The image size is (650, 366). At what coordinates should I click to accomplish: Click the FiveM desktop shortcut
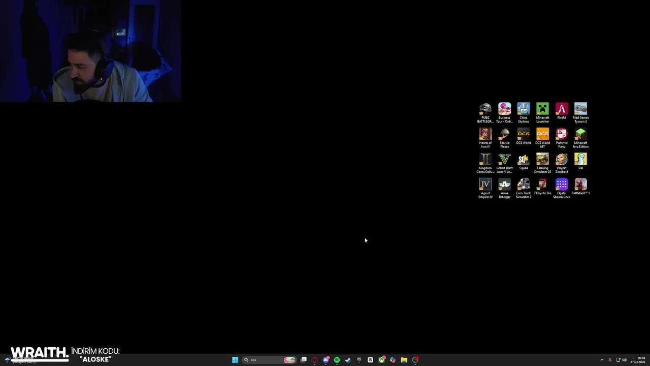(x=562, y=111)
